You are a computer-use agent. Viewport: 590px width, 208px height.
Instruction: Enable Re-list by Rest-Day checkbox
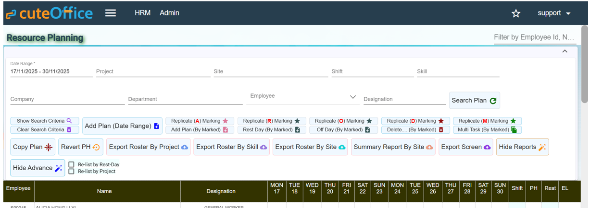click(x=71, y=164)
